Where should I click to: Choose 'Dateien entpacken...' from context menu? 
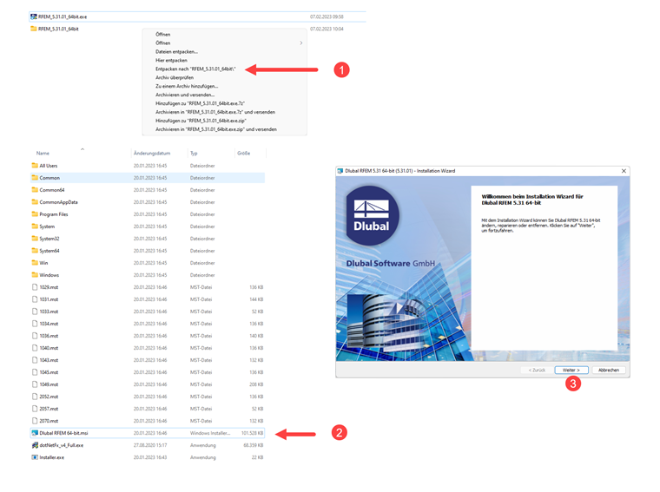[x=176, y=52]
